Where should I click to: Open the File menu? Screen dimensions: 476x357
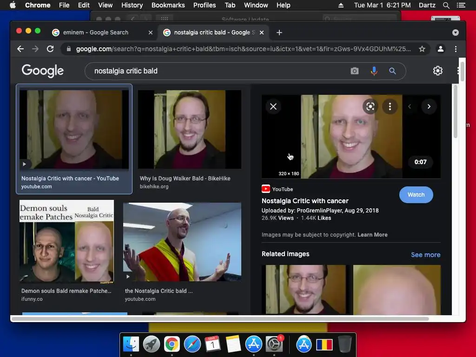(x=64, y=5)
